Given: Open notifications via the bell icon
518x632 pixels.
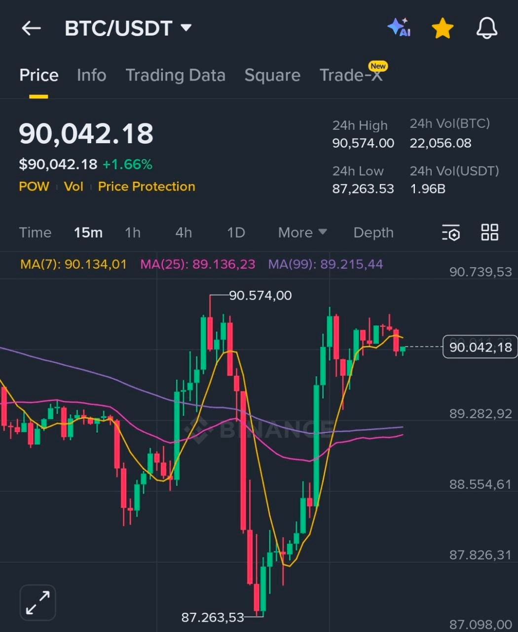Looking at the screenshot, I should (486, 28).
